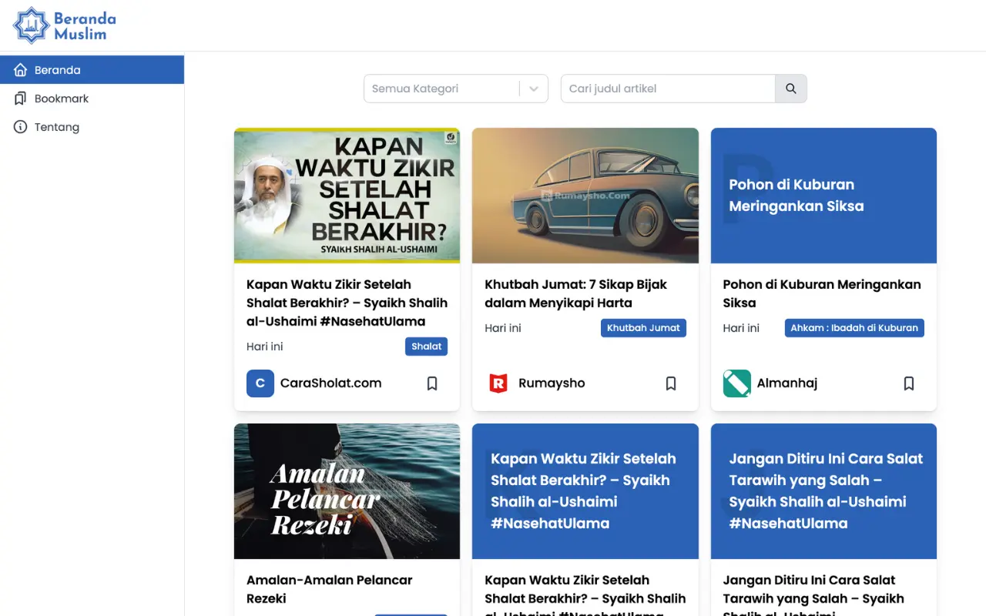Open the Semua Kategori dropdown
This screenshot has height=616, width=986.
tap(455, 88)
